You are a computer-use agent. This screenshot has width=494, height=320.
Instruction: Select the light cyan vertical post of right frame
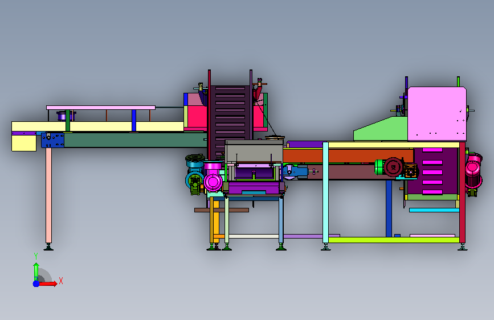[325, 192]
